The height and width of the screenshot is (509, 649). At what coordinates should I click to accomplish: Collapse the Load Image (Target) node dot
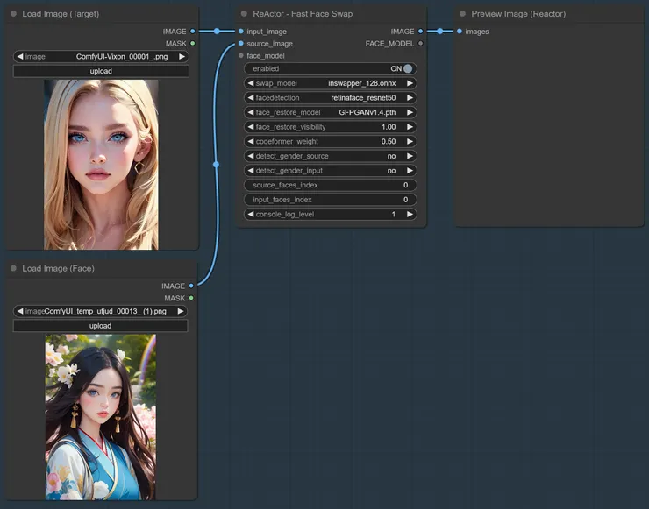(13, 14)
